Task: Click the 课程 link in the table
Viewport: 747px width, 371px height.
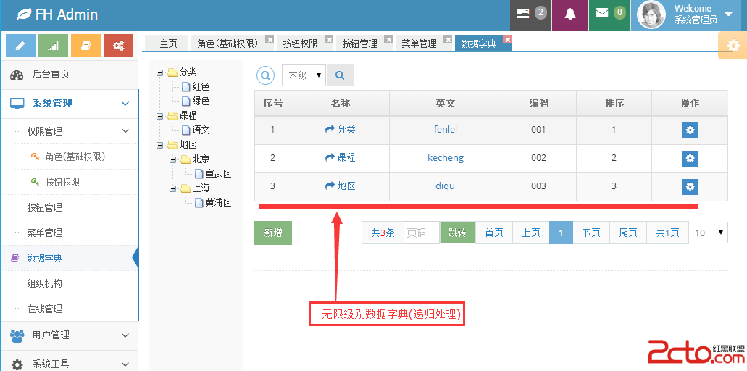Action: 340,158
